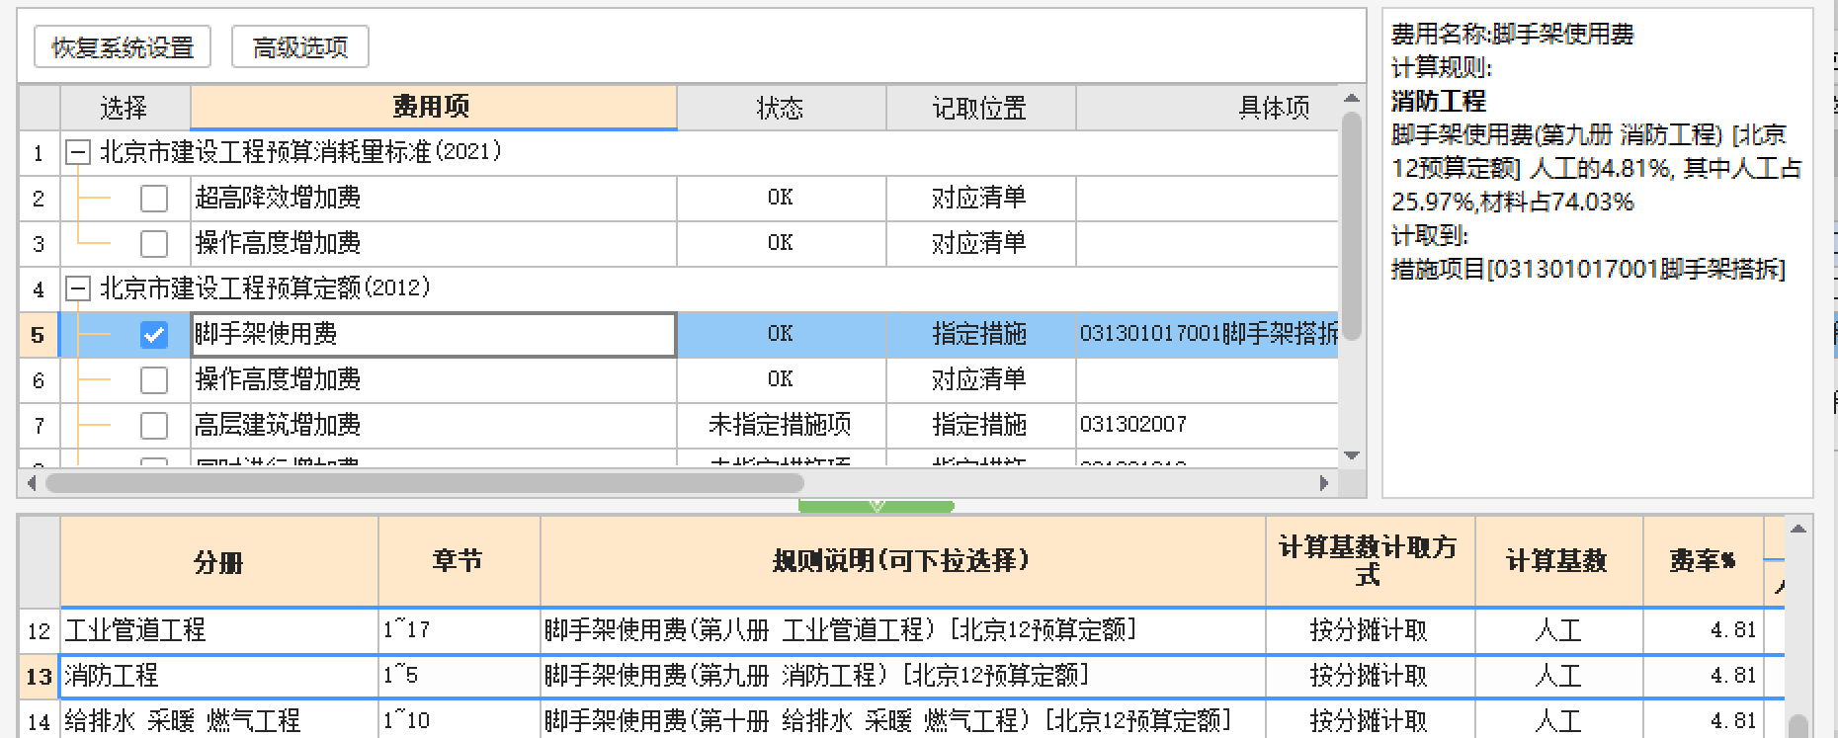Open the 脚手架使用费(第十册 给排水 采暖 燃气工程) rule cell

(x=902, y=721)
